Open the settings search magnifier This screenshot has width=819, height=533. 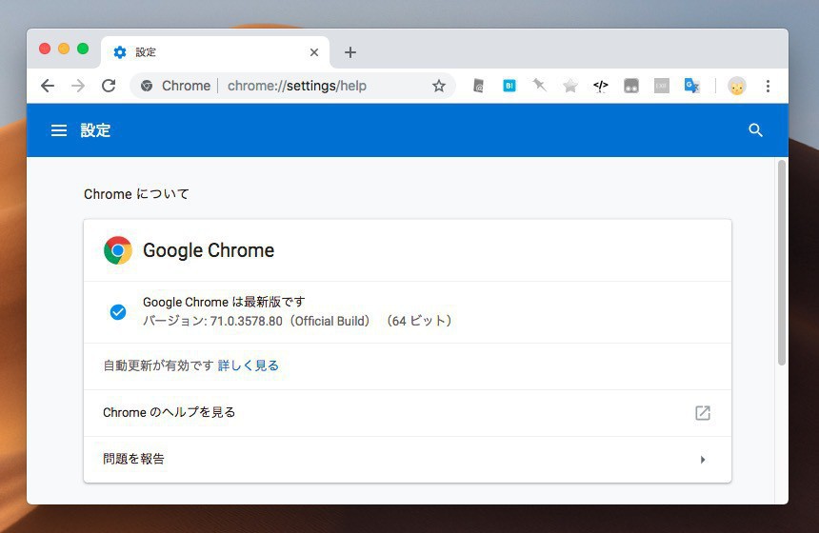click(755, 130)
